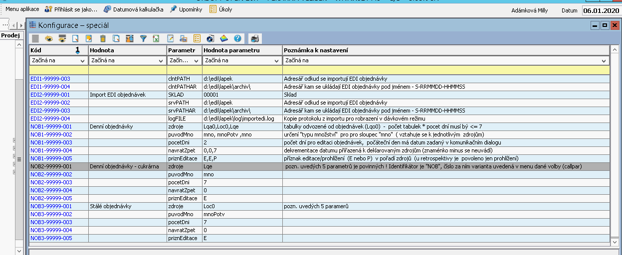Click the copy record toolbar icon

pos(116,38)
